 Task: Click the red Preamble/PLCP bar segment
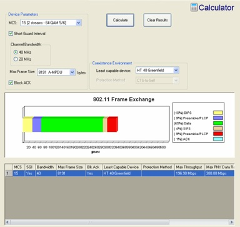point(112,124)
